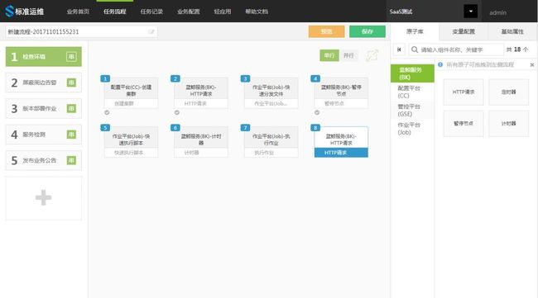The height and width of the screenshot is (298, 538).
Task: Open the 业务首页 navigation item
Action: click(x=78, y=12)
